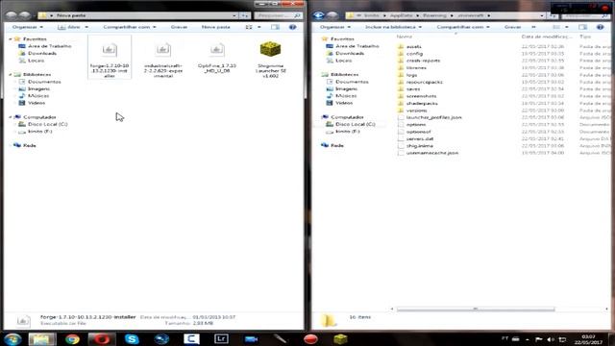Viewport: 615px width, 346px height.
Task: Open Google Chrome from the taskbar
Action: 72,339
